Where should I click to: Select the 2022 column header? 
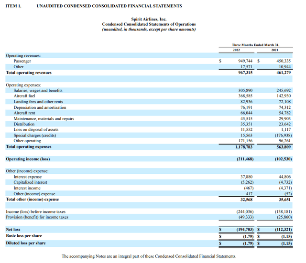(236, 50)
